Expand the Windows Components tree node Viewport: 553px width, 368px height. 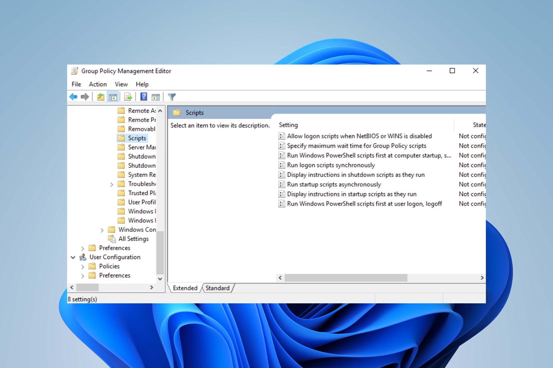coord(102,230)
